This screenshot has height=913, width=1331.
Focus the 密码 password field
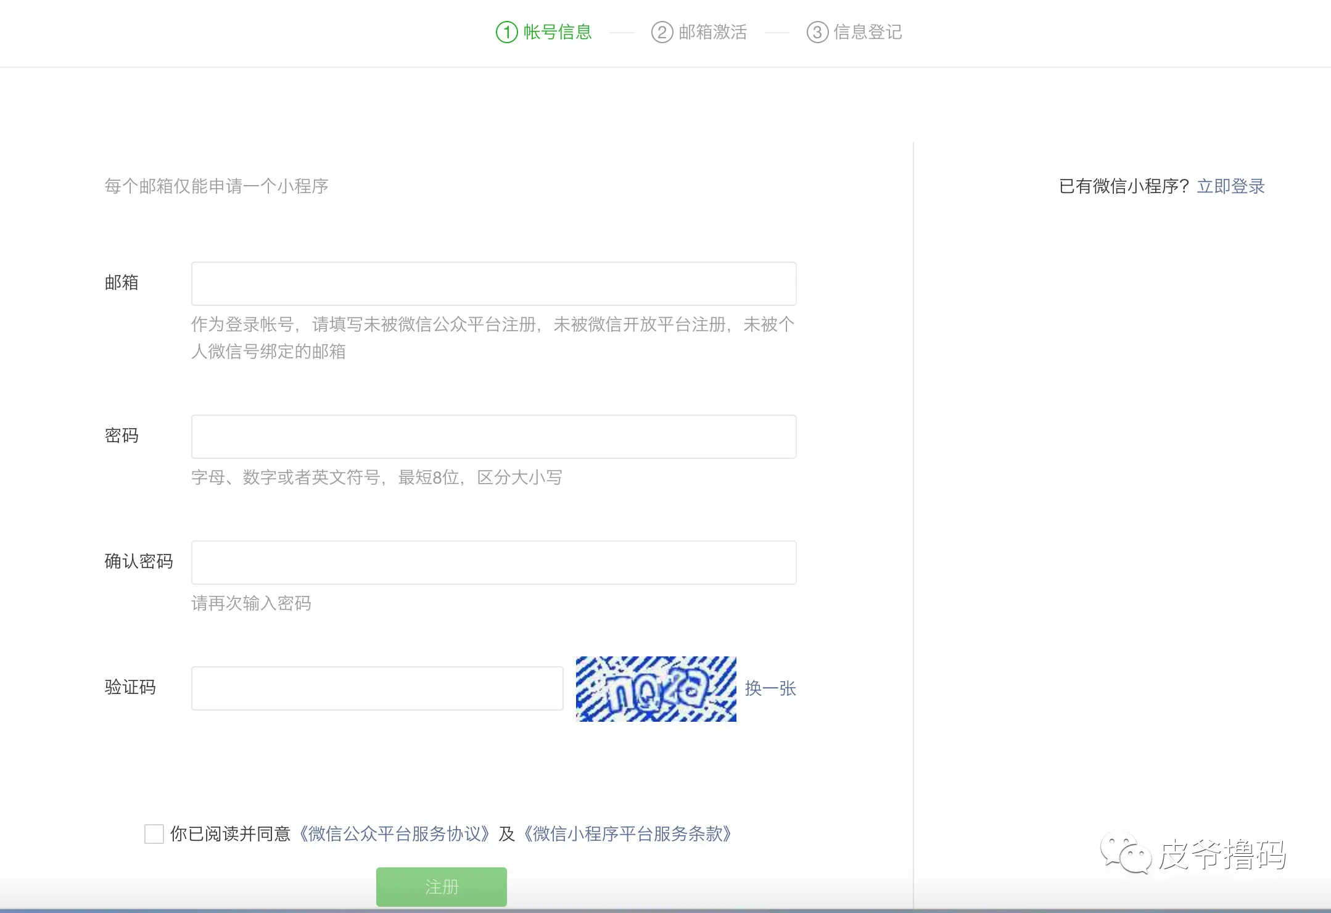tap(493, 437)
